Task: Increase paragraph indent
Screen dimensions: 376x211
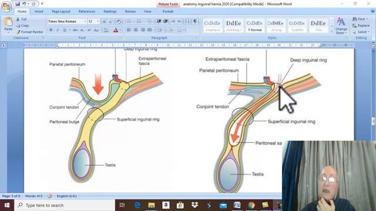Action: click(166, 22)
